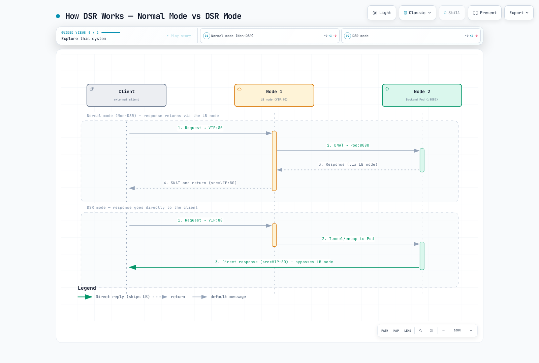Click the fullscreen brackets icon in Present
Image resolution: width=539 pixels, height=363 pixels.
point(475,13)
